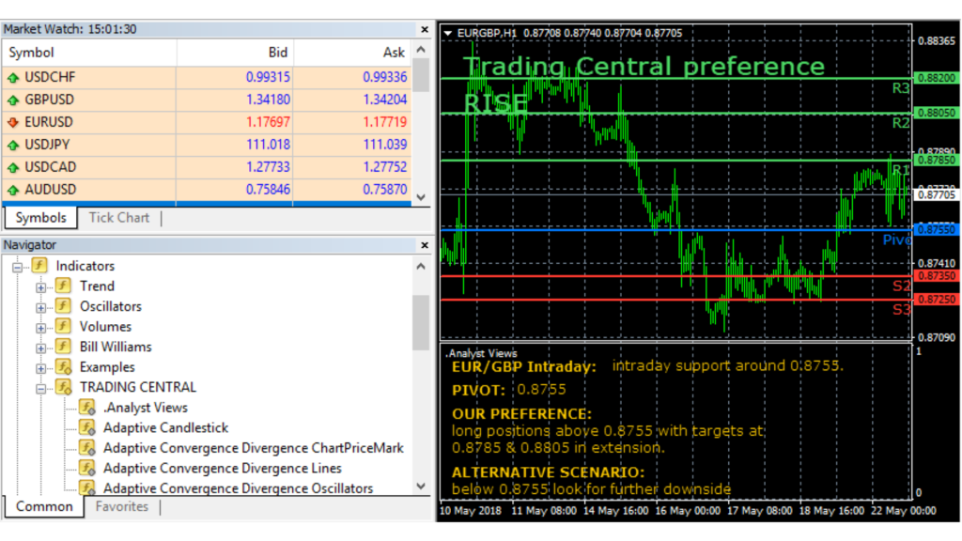Click the ChartPriceMark indicator icon
Screen dimensions: 962x541
pyautogui.click(x=87, y=448)
